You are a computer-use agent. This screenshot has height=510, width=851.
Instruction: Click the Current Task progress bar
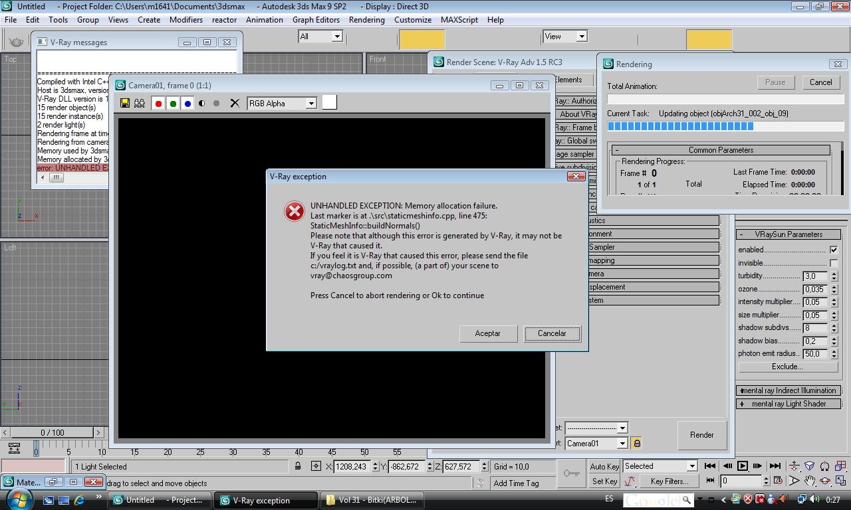(x=725, y=126)
